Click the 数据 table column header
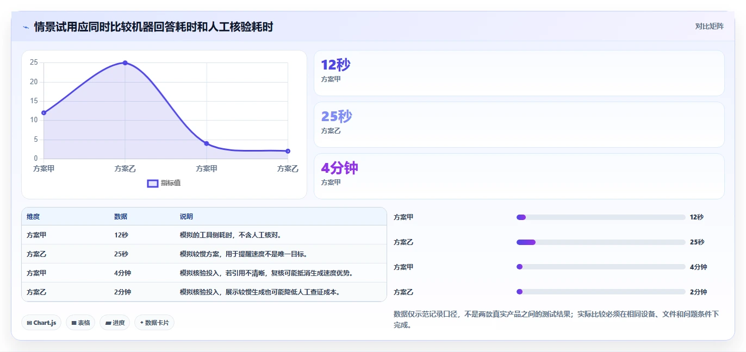The image size is (746, 352). [121, 217]
